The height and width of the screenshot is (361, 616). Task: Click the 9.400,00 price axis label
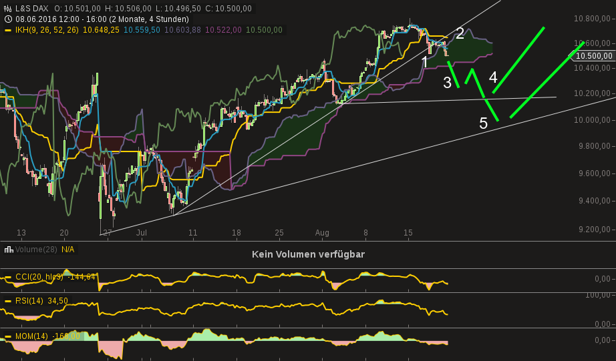coord(595,201)
